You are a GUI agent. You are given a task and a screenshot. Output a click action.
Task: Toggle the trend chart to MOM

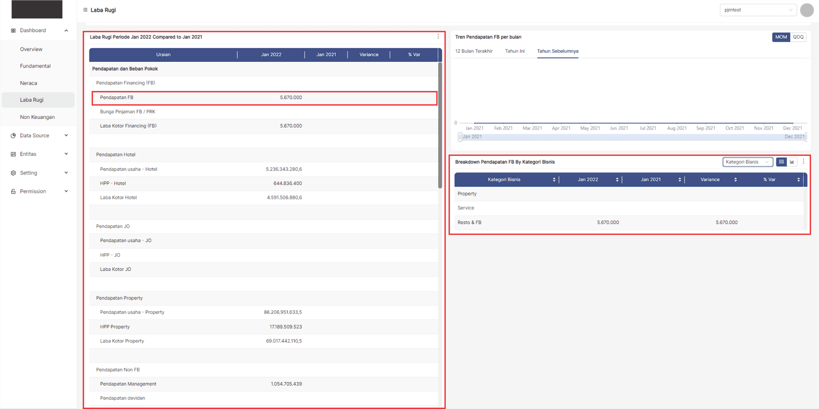click(x=781, y=37)
